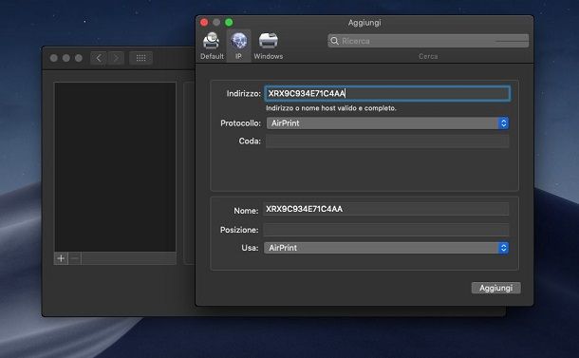Show all preferences grid icon
Viewport: 579px width, 358px height.
point(140,58)
